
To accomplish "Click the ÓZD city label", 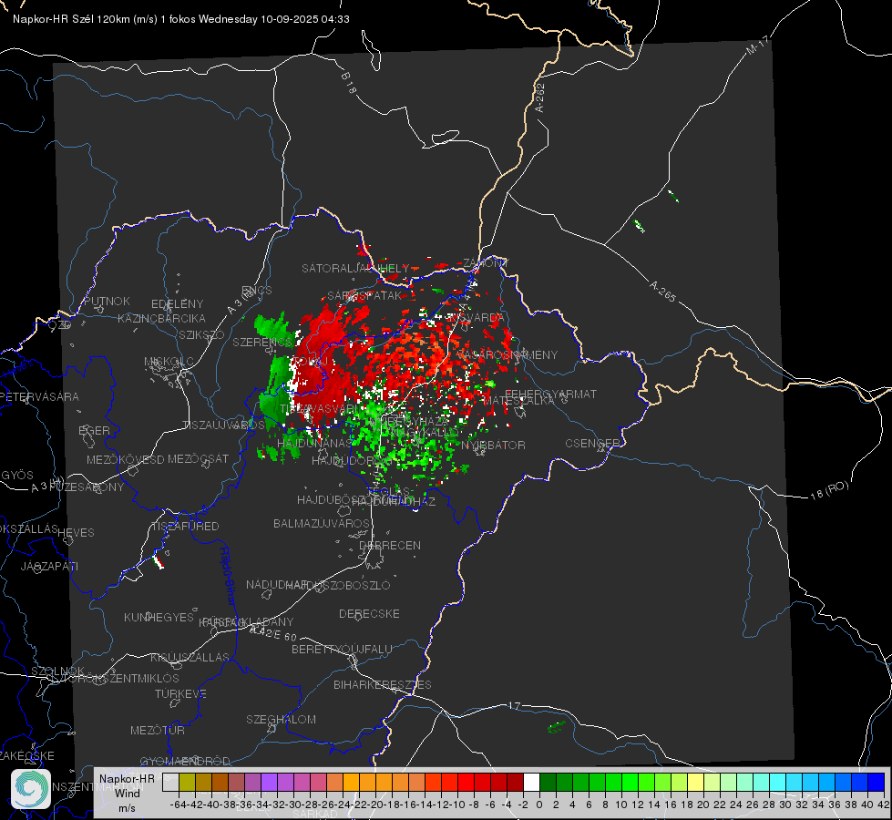I will 60,324.
